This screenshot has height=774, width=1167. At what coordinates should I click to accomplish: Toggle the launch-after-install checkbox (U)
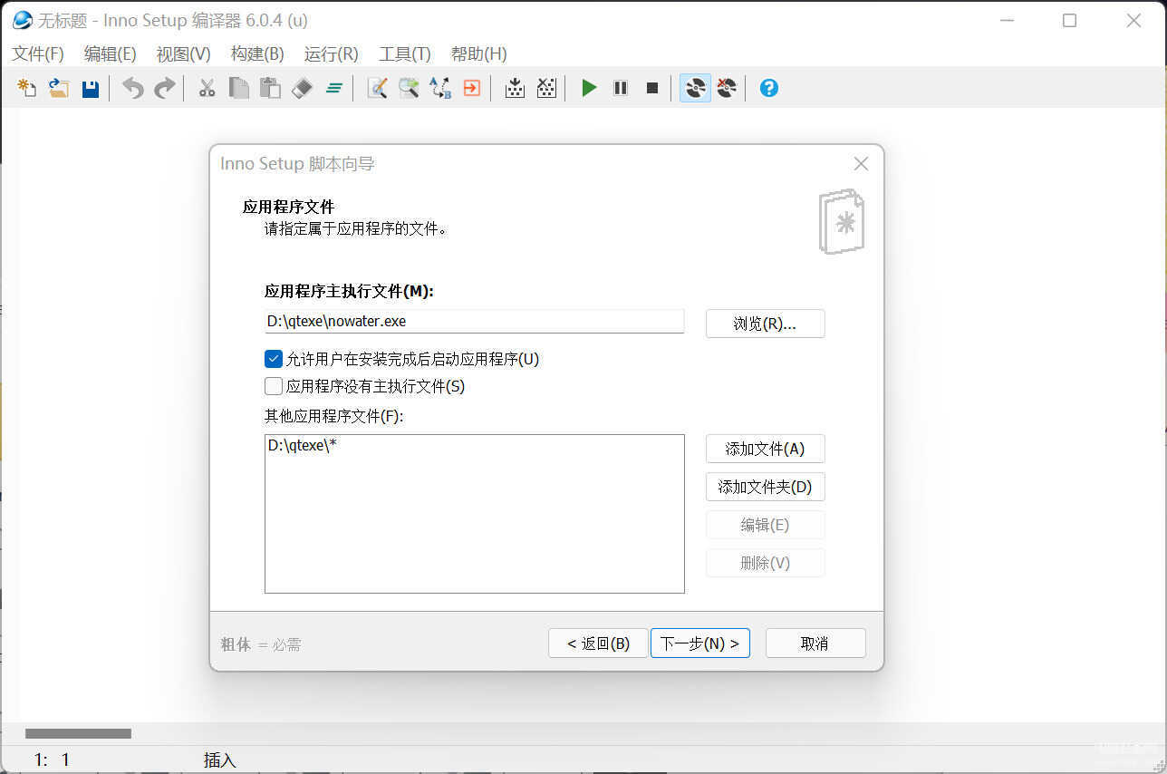pyautogui.click(x=274, y=359)
